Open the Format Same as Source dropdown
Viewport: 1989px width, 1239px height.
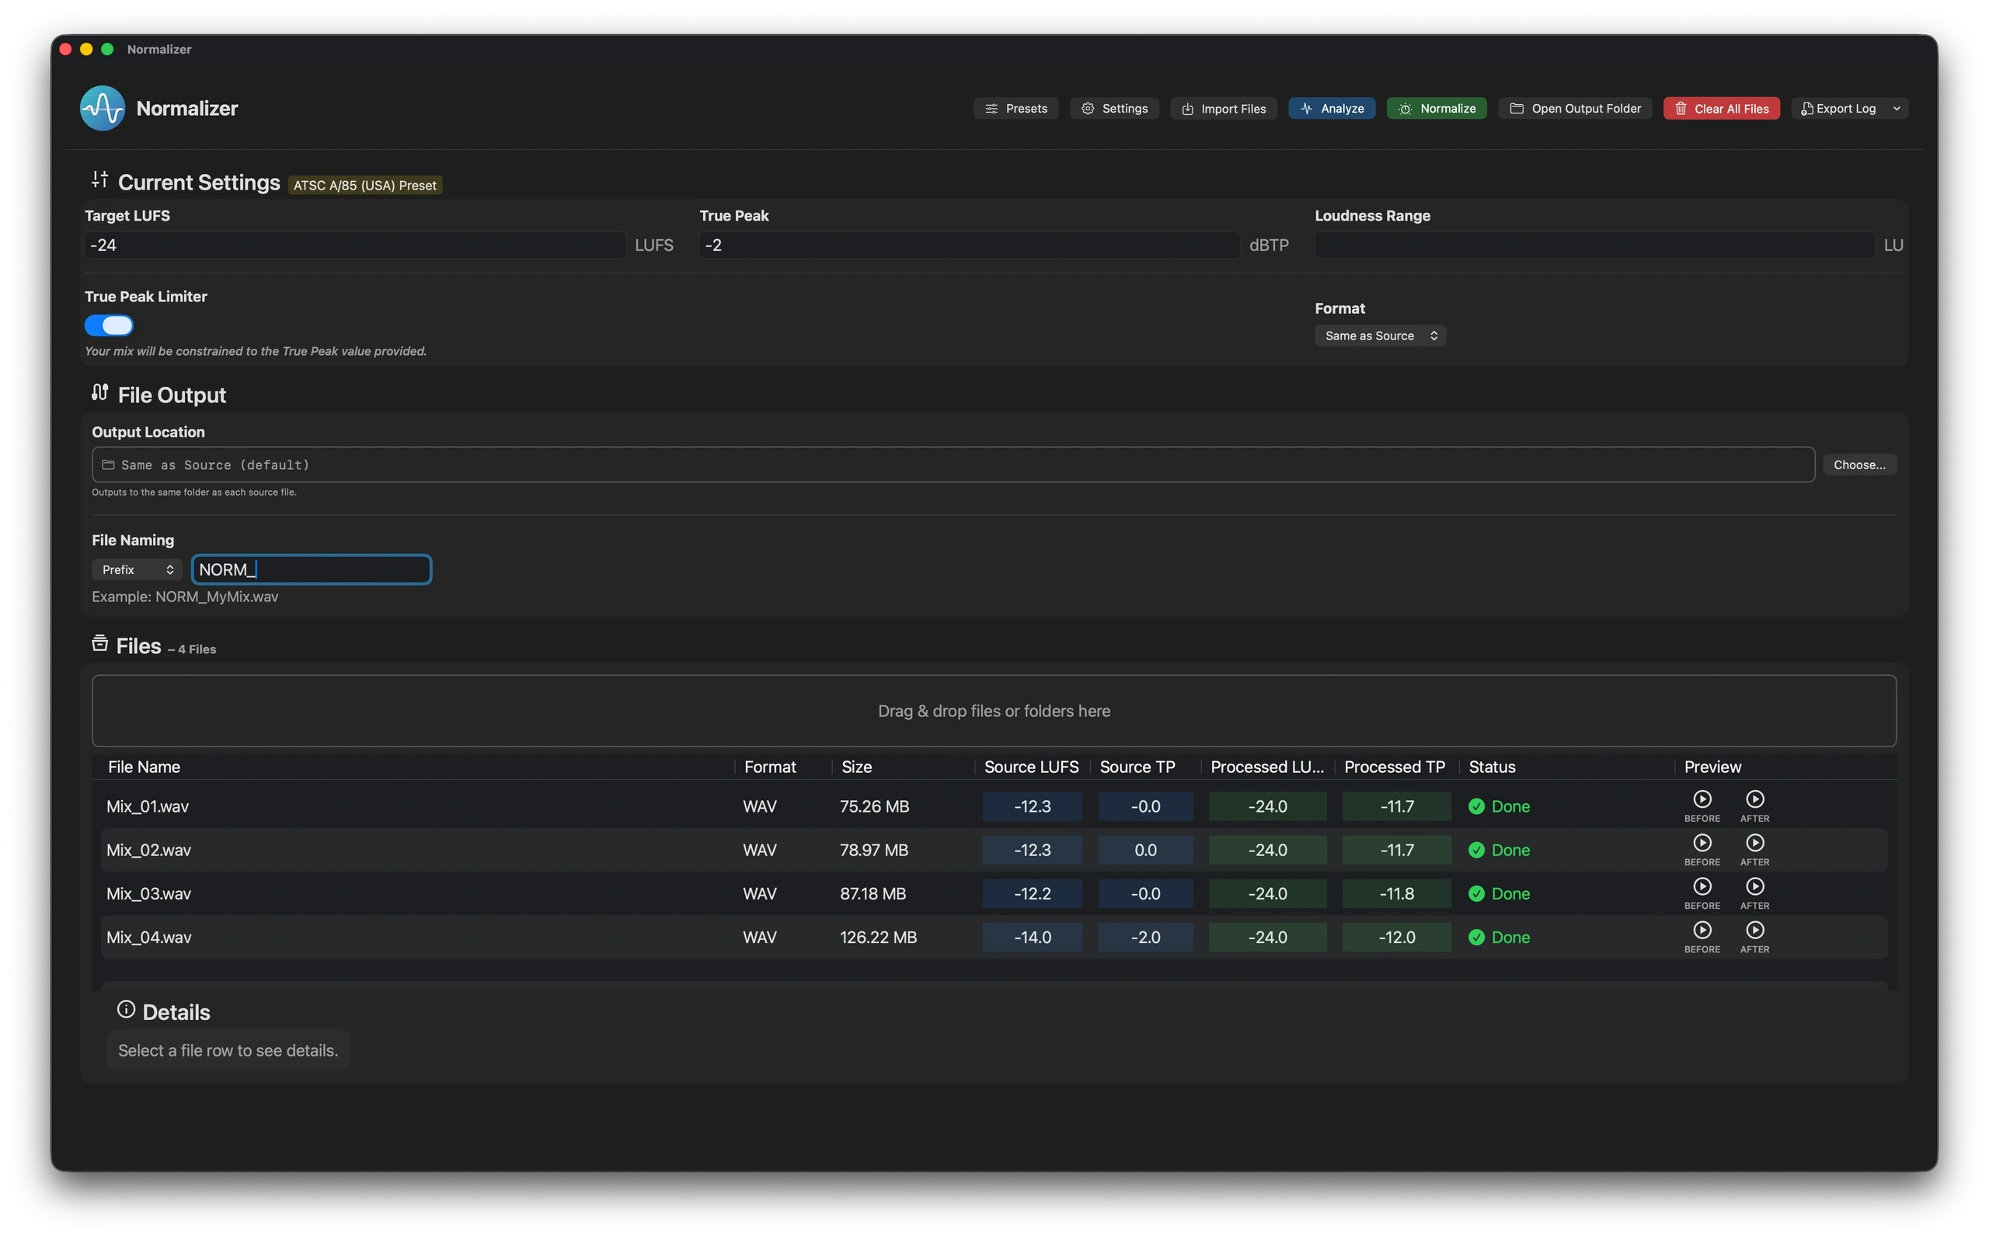pos(1380,336)
